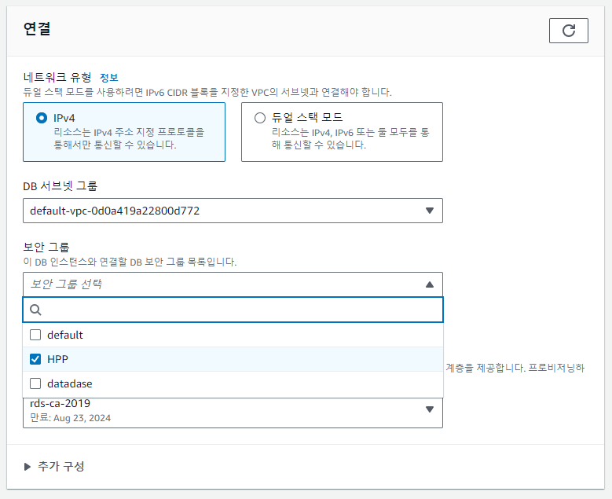The height and width of the screenshot is (499, 612).
Task: Click the DB subnet group dropdown arrow
Action: pos(430,211)
